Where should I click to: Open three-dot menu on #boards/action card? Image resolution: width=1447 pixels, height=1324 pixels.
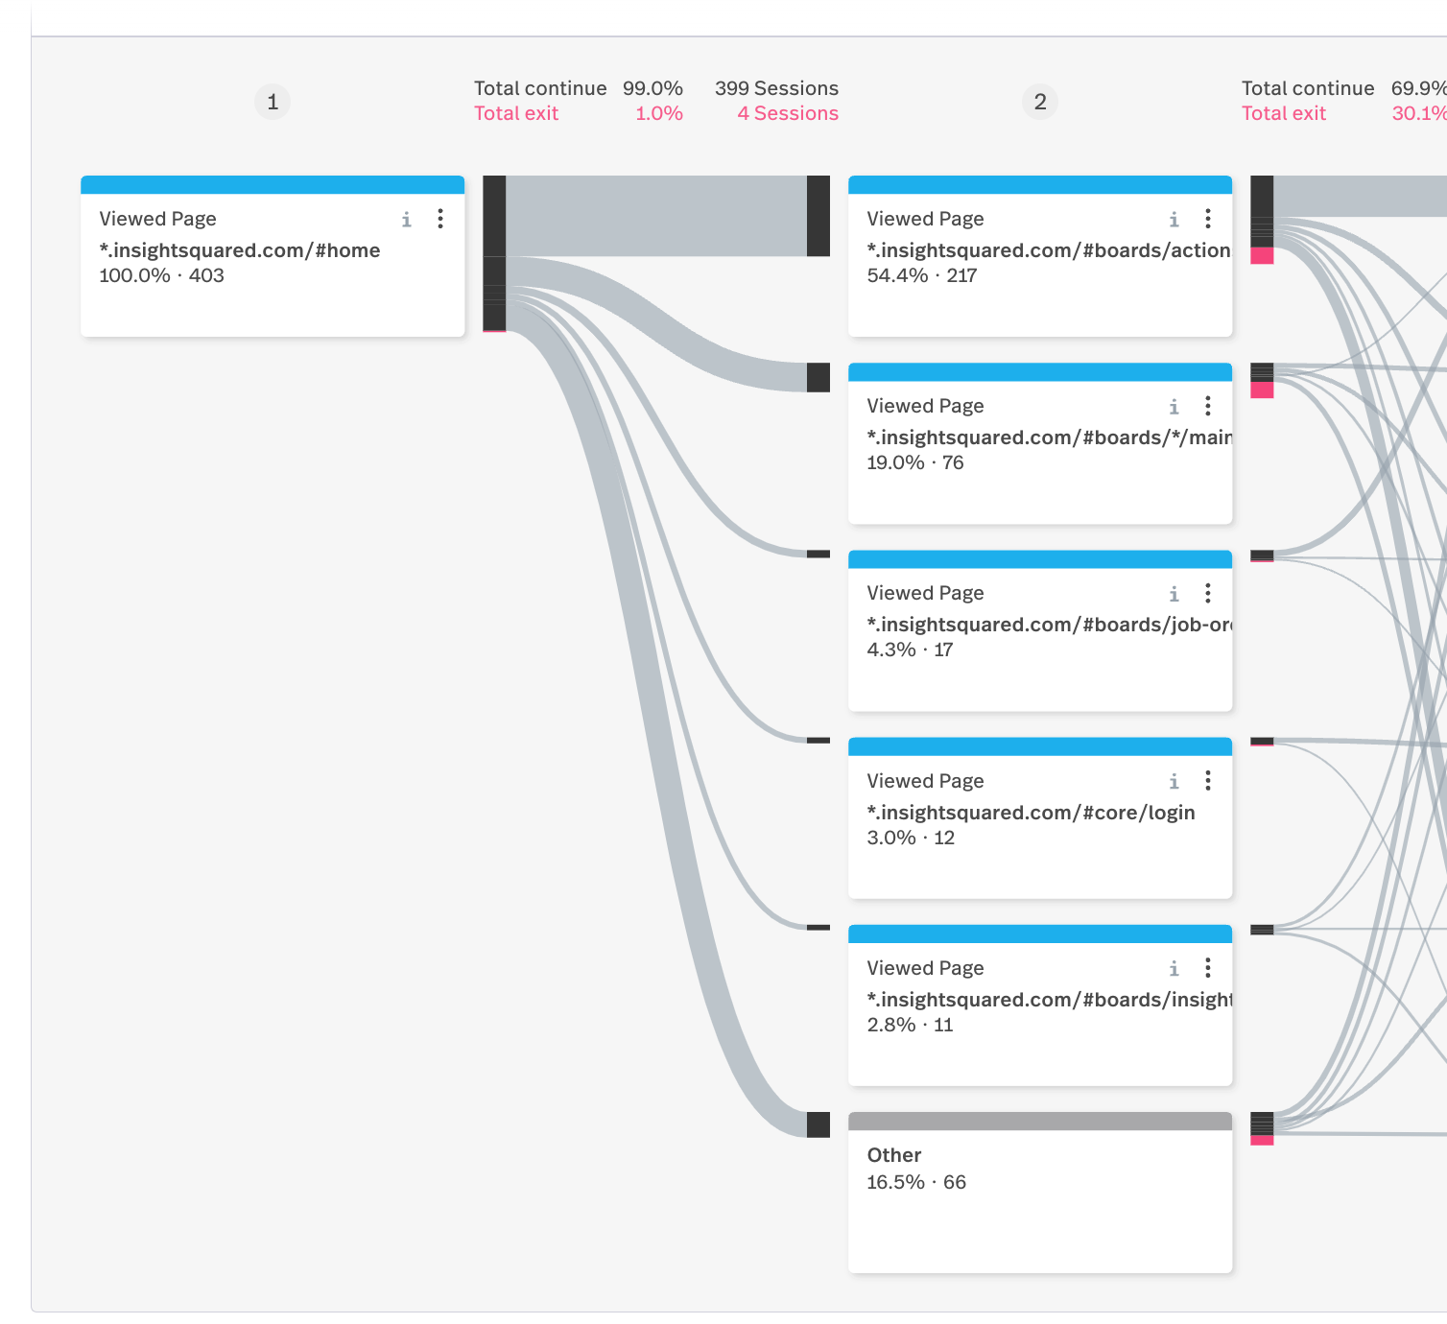point(1208,219)
